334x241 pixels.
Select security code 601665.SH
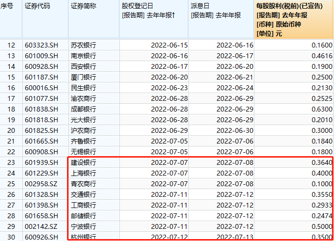(x=41, y=141)
